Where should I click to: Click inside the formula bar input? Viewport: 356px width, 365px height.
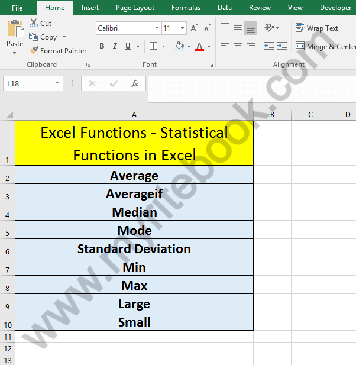[x=253, y=89]
